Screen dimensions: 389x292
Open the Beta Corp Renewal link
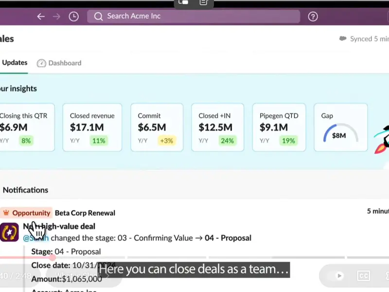coord(85,213)
